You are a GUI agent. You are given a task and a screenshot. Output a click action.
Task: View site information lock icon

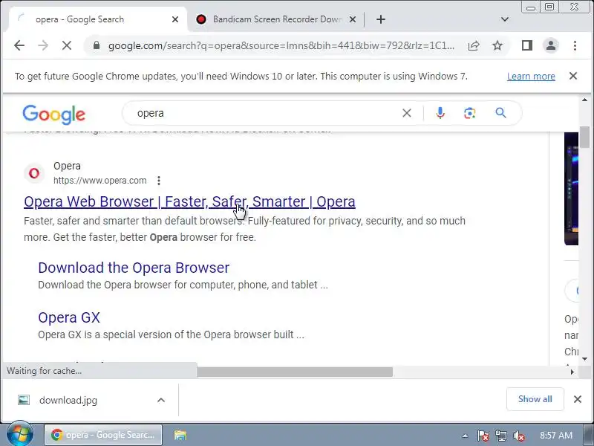97,45
